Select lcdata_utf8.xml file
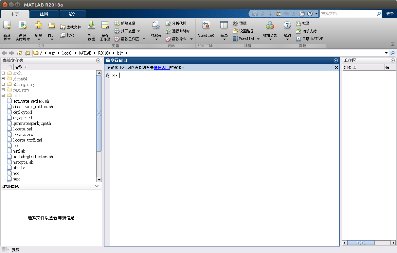Viewport: 397px width, 253px height. 27,140
